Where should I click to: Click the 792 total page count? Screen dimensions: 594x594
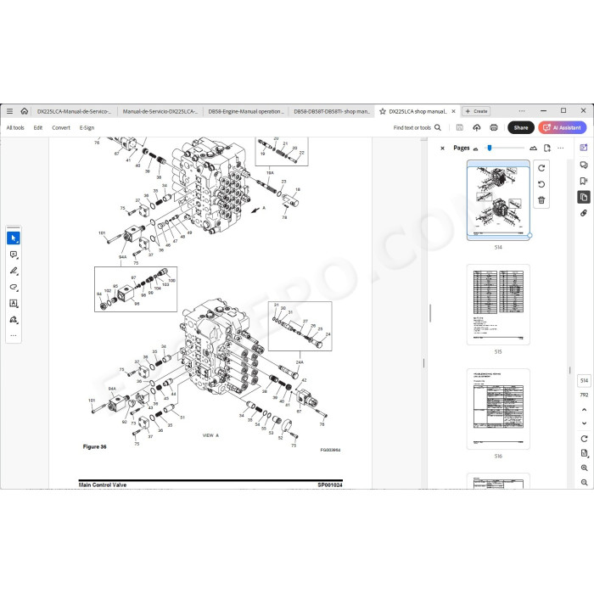tap(584, 395)
